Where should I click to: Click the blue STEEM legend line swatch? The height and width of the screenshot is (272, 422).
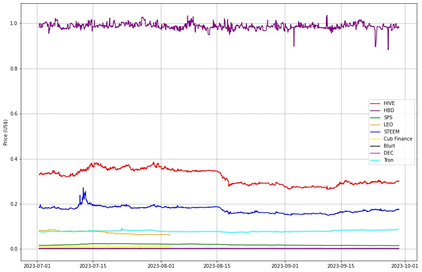(x=375, y=132)
